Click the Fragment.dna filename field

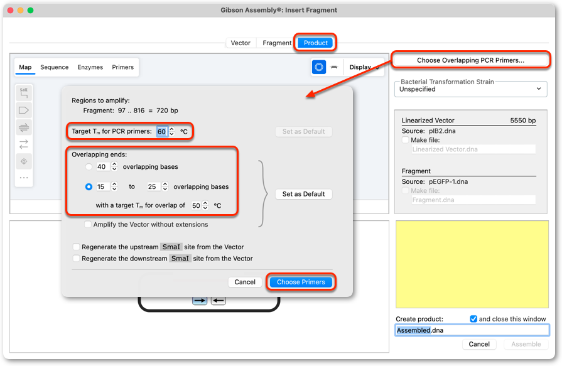coord(473,200)
